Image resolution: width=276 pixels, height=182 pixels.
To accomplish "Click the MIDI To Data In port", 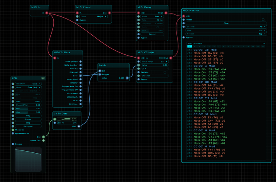I will [x=55, y=58].
